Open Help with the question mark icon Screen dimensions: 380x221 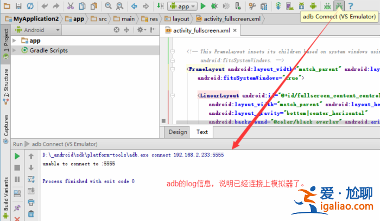tap(351, 6)
